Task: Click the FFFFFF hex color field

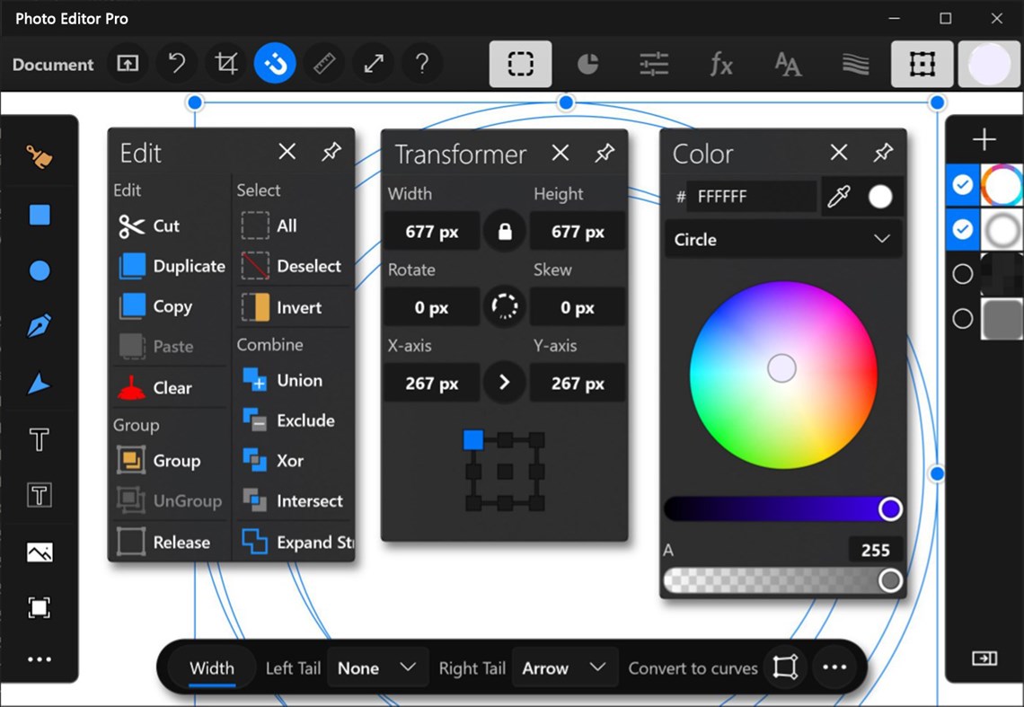Action: (753, 197)
